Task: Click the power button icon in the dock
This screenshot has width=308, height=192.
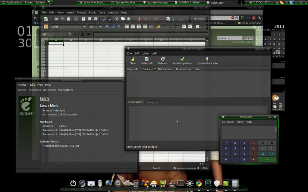Action: click(73, 183)
